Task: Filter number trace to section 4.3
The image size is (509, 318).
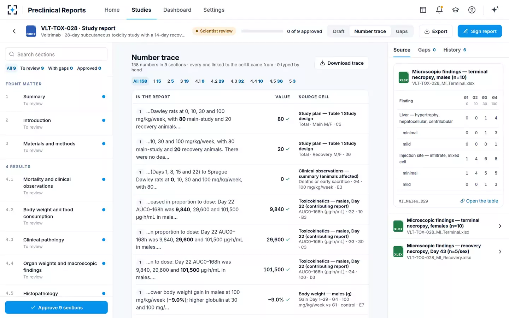Action: point(237,81)
